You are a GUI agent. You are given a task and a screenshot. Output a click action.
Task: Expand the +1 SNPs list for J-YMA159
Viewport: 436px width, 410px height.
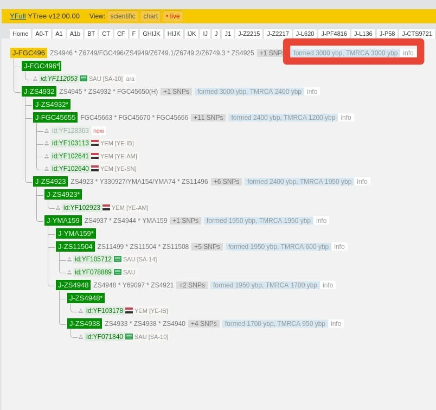tap(185, 221)
